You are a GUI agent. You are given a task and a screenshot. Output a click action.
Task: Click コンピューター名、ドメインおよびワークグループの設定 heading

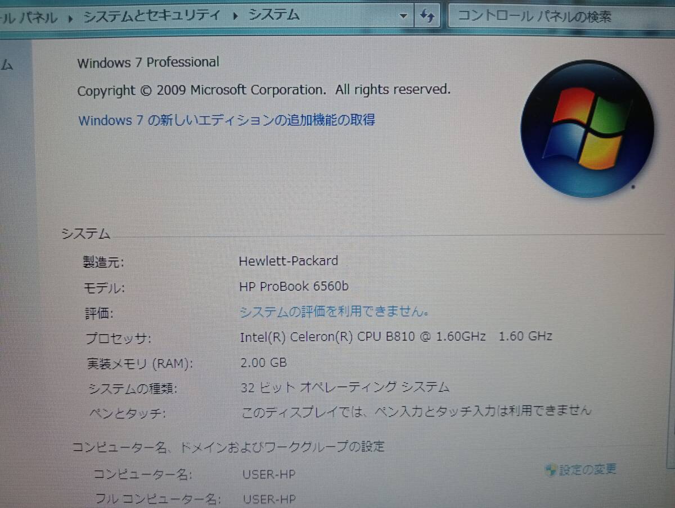click(228, 447)
